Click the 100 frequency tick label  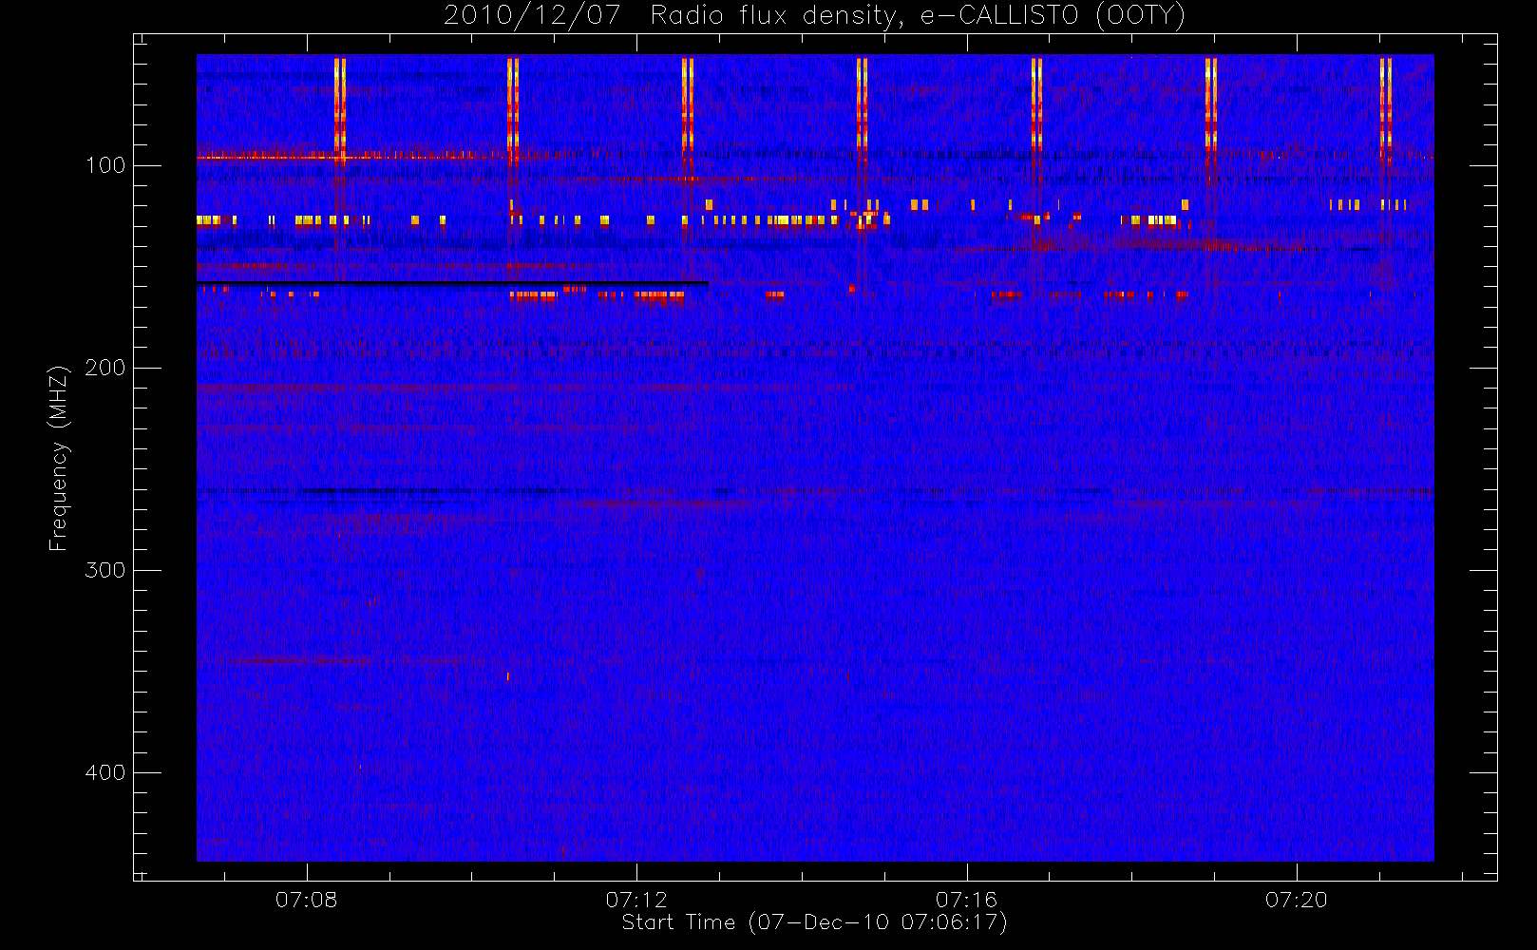(104, 165)
